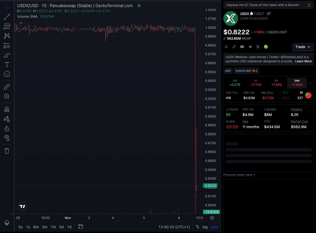Image resolution: width=316 pixels, height=233 pixels.
Task: Click the TradingView logo on chart
Action: [x=22, y=206]
